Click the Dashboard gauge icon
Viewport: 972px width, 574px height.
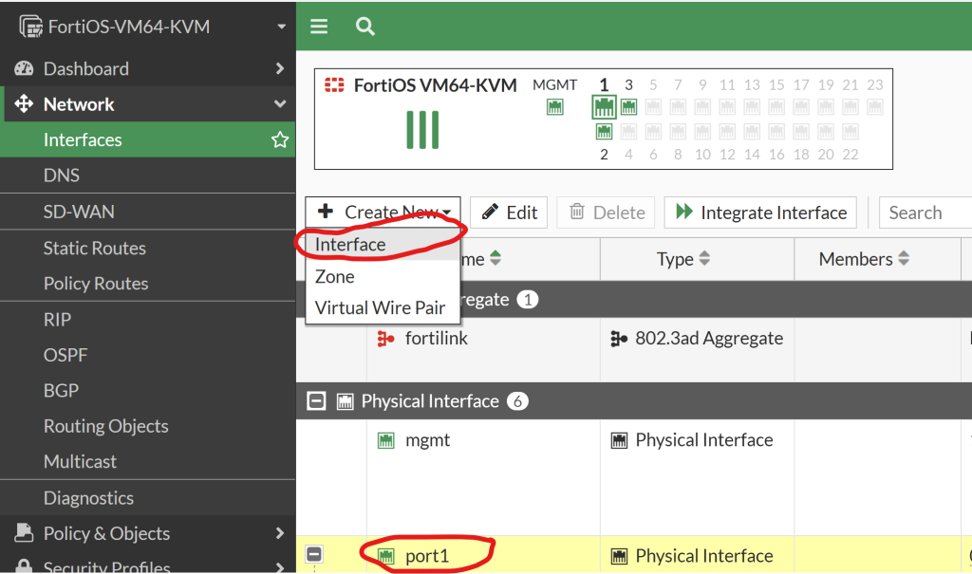(24, 68)
